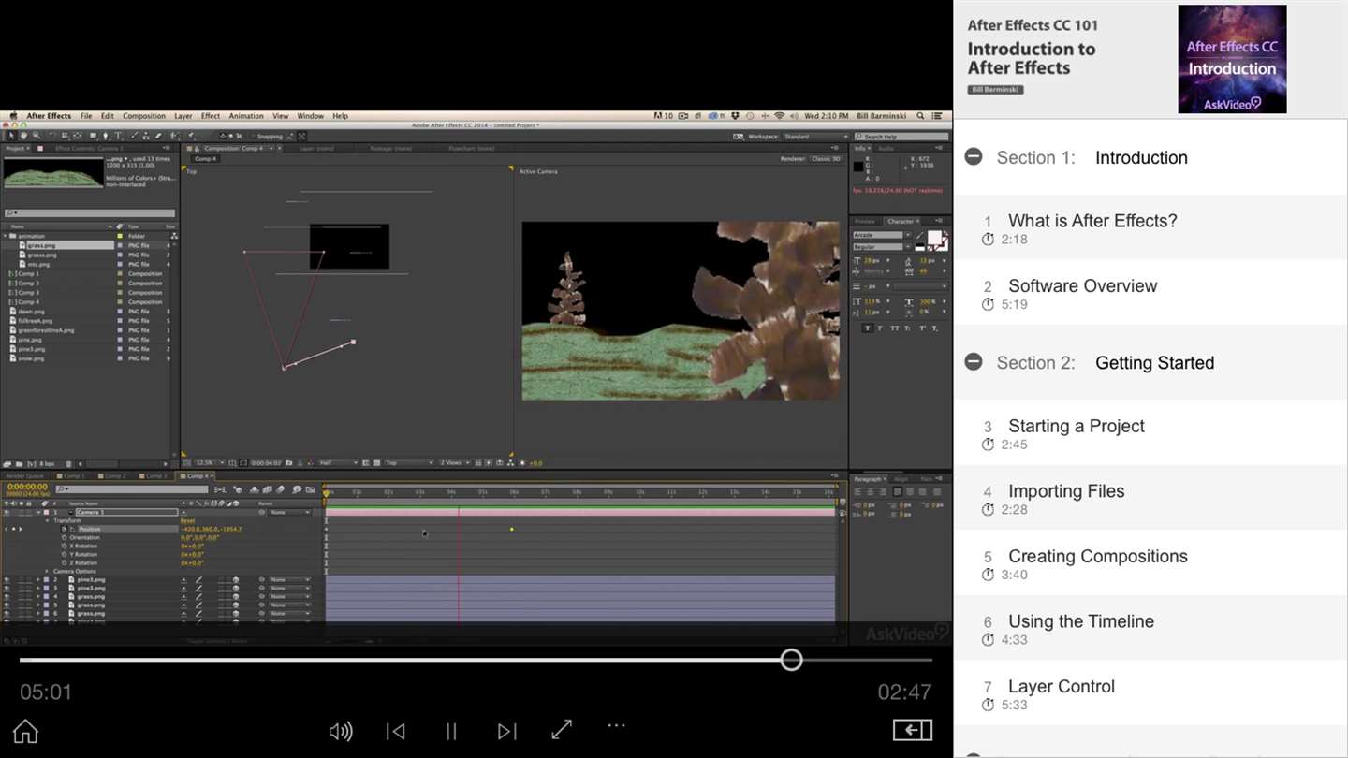Collapse Section 1 Introduction

[x=974, y=157]
